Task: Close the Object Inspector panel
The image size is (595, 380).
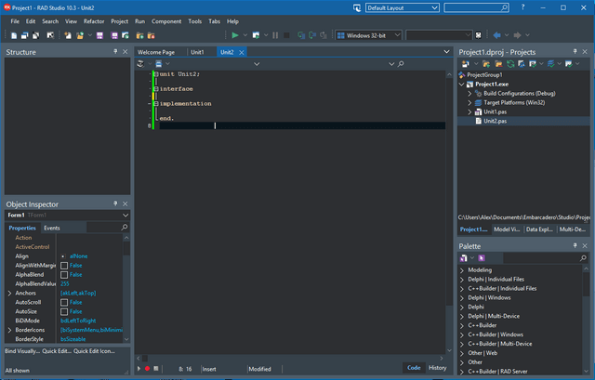Action: coord(126,203)
